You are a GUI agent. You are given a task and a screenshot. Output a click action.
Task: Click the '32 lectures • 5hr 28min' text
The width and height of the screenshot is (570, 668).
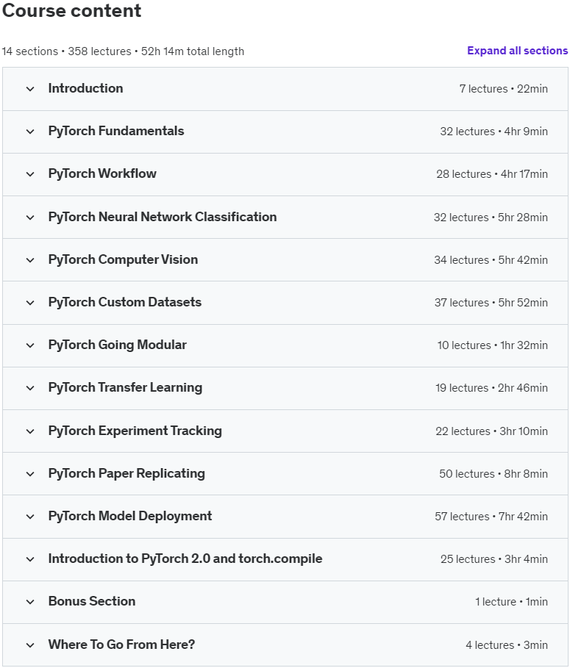[x=491, y=218]
